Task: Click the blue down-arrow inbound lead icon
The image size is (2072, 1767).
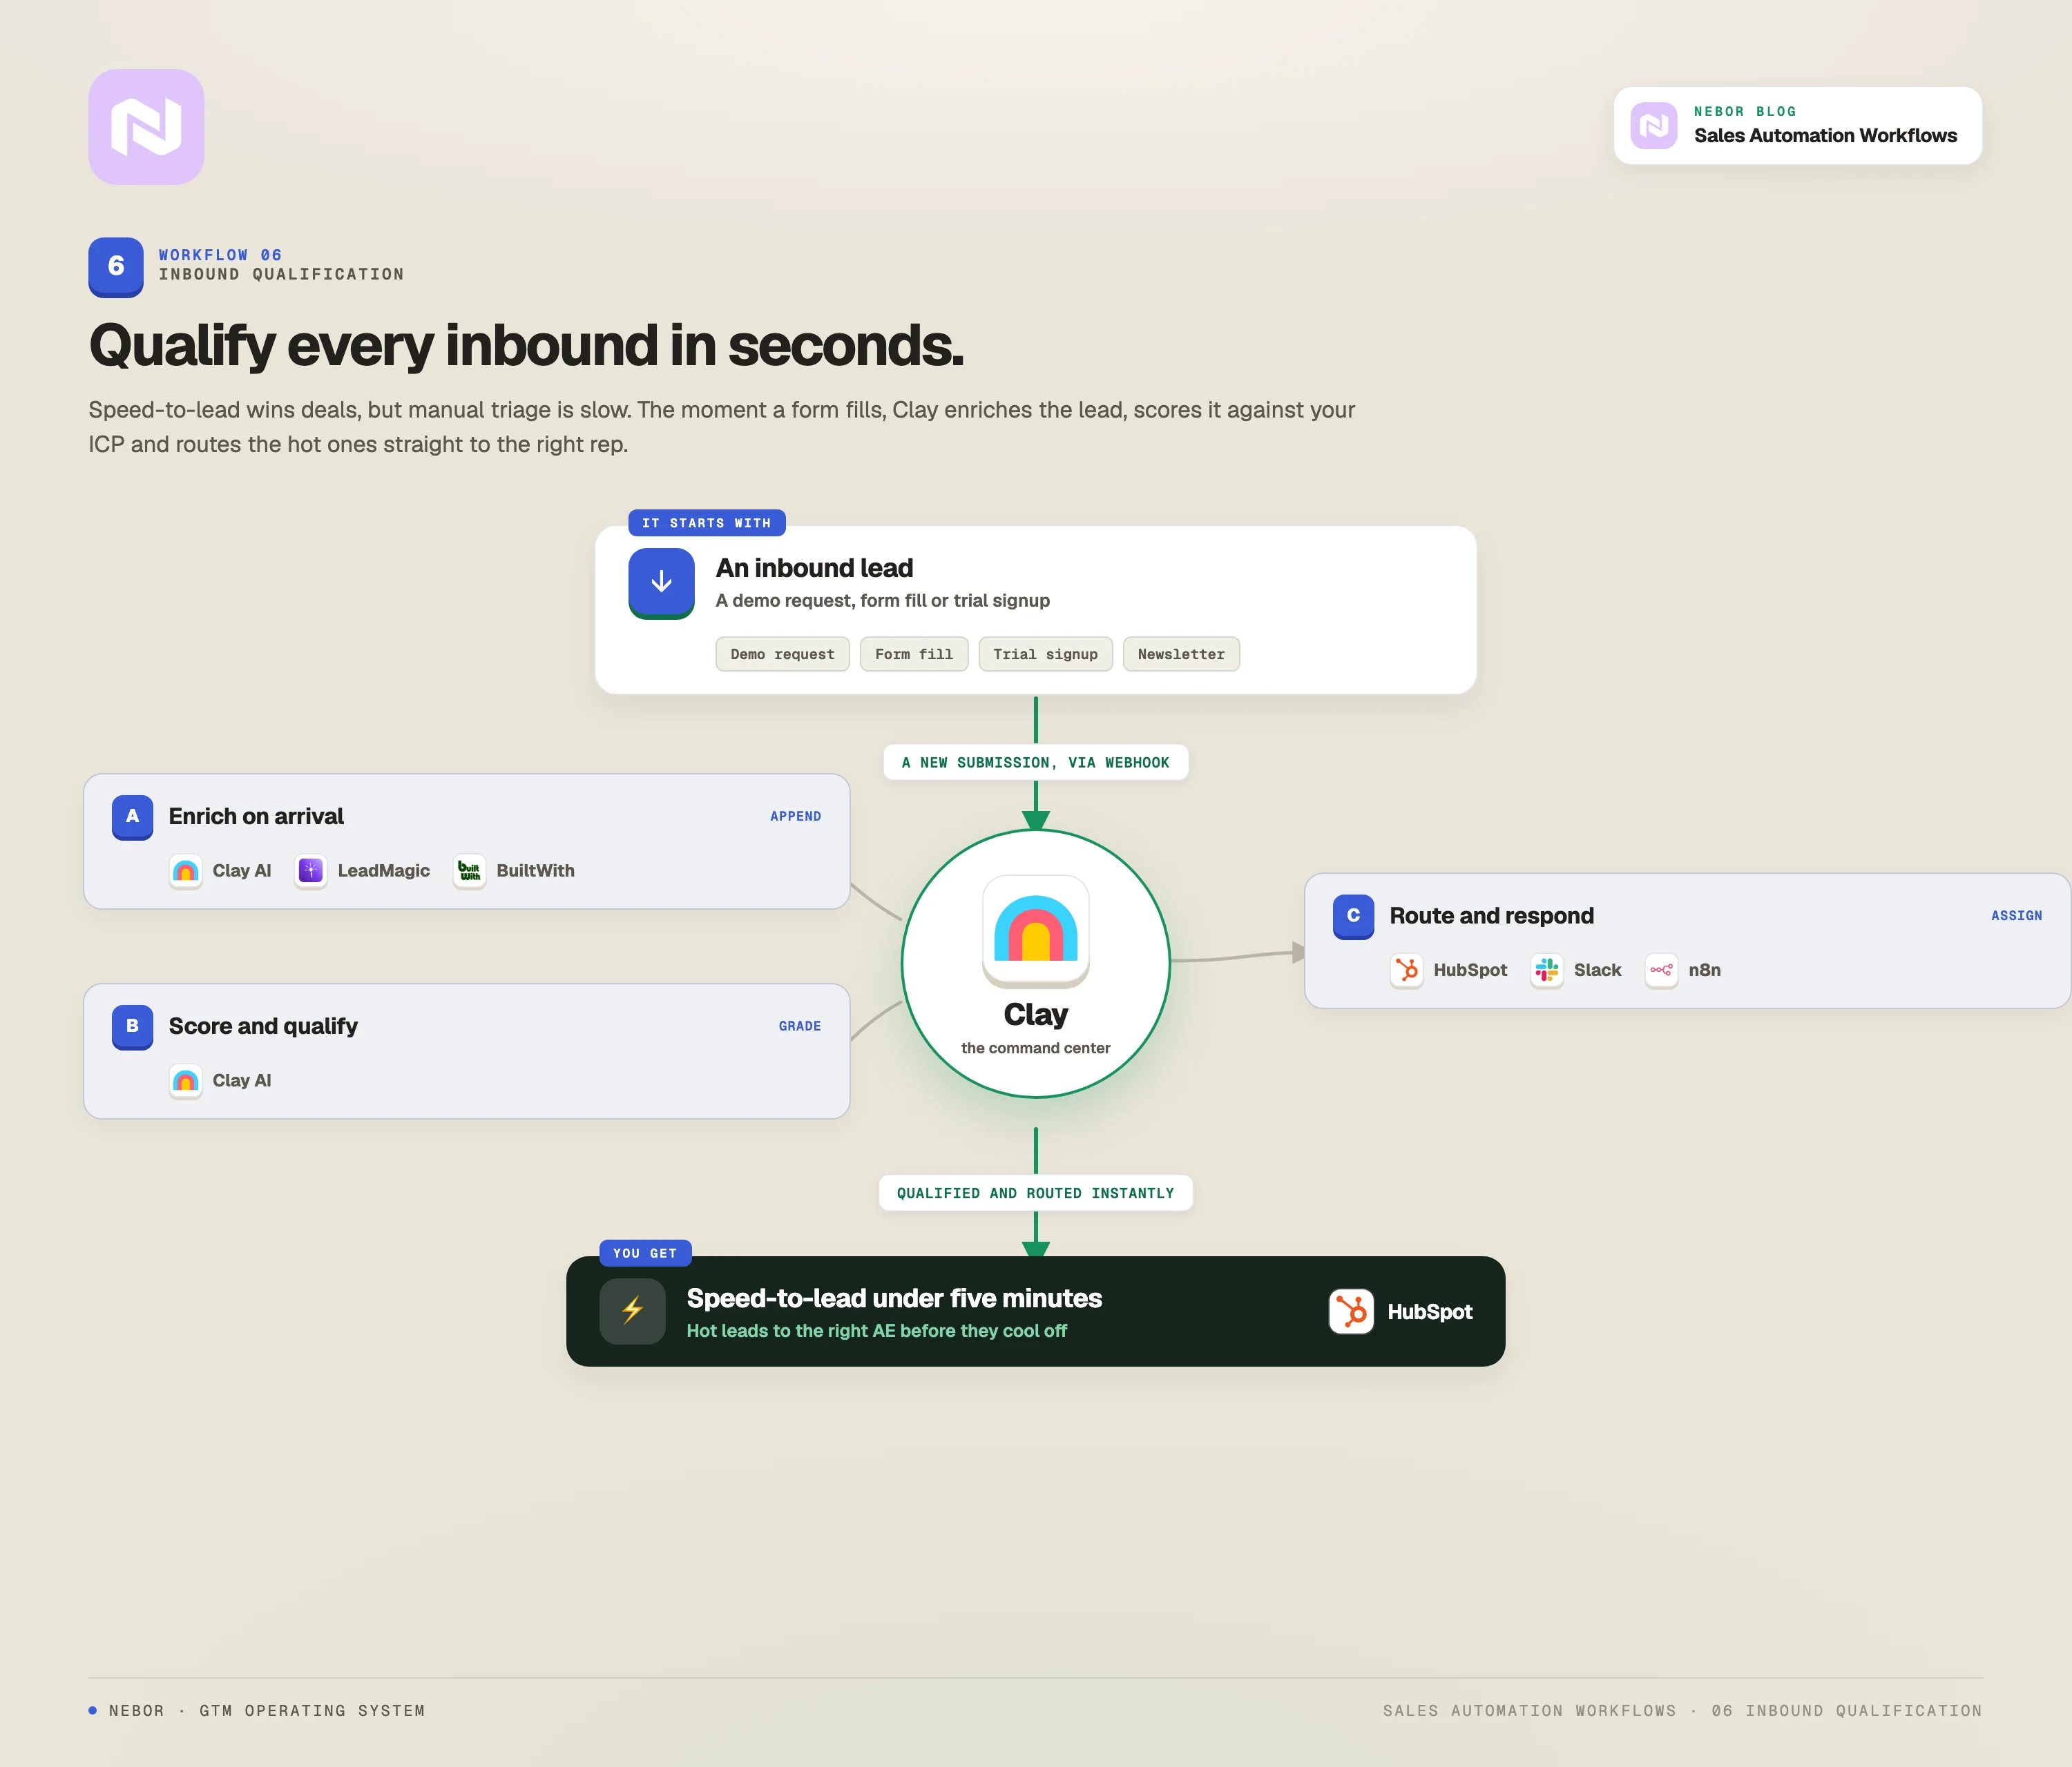Action: tap(661, 583)
